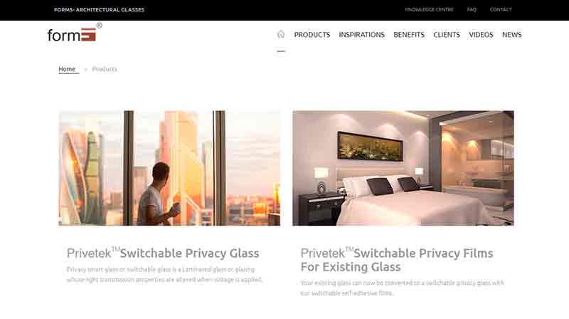Viewport: 569px width, 319px height.
Task: Click the Forms logo
Action: pyautogui.click(x=75, y=33)
